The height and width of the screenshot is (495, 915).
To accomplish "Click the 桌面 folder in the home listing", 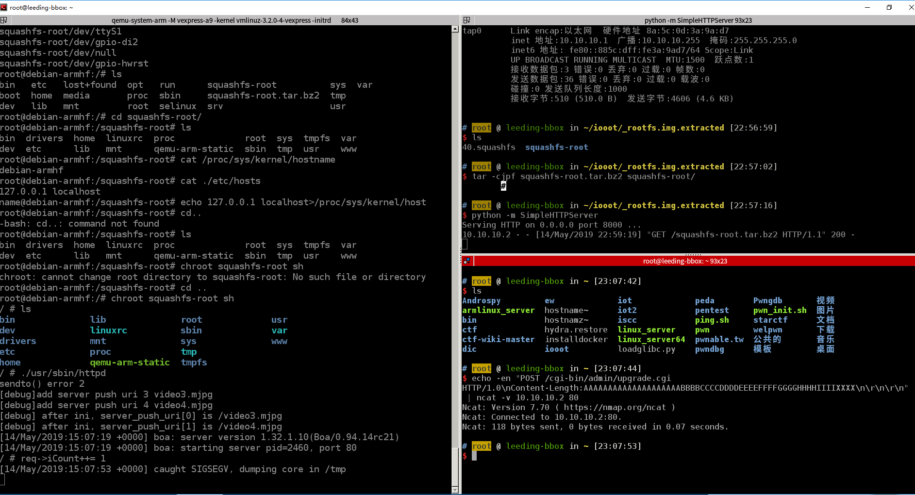I will click(826, 349).
